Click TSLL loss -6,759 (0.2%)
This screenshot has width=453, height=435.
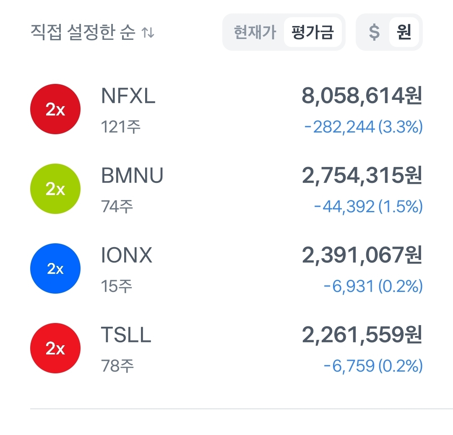point(373,366)
